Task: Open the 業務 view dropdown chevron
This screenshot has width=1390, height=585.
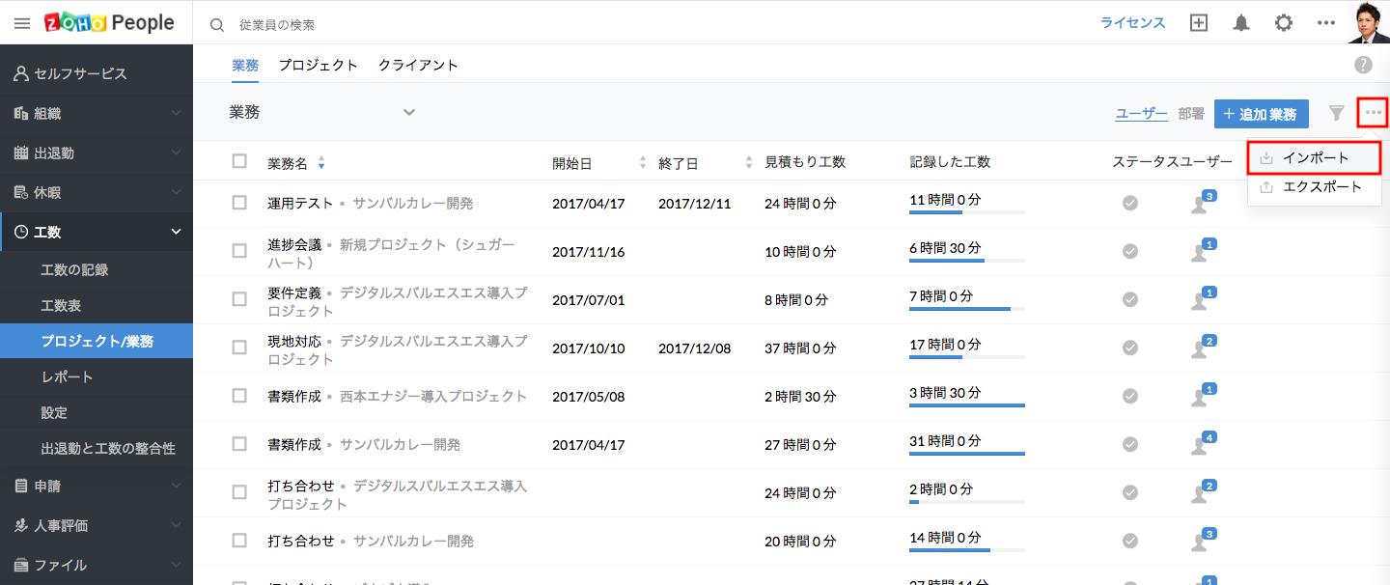Action: [x=409, y=112]
